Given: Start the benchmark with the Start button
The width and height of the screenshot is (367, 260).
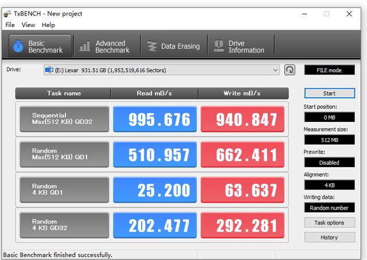Looking at the screenshot, I should pos(329,93).
